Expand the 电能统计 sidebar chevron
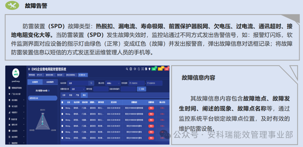The width and height of the screenshot is (303, 147). (24, 112)
